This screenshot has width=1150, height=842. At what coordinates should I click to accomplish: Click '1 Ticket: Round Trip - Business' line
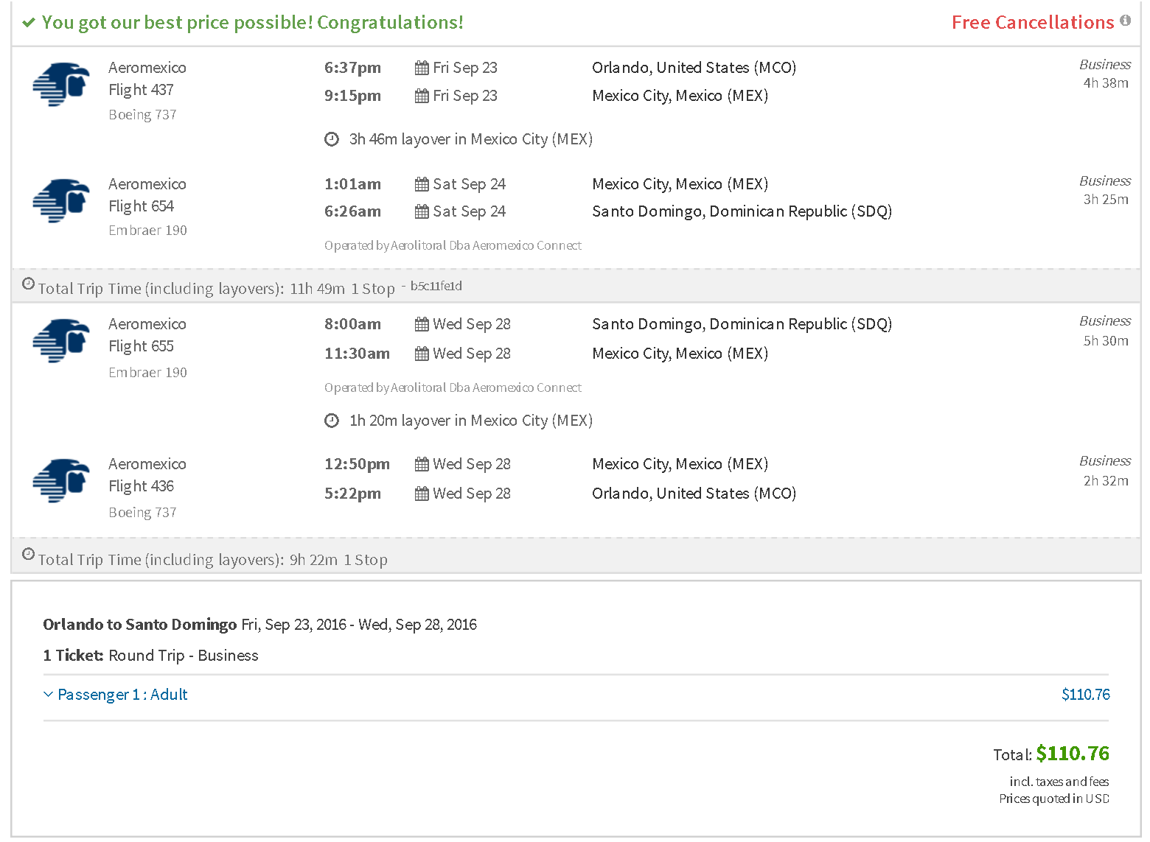click(151, 656)
